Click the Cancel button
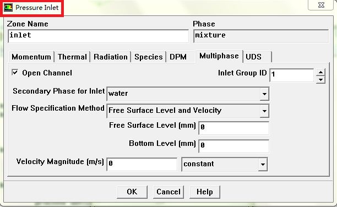Viewport: 337px width, 207px height. (x=168, y=192)
